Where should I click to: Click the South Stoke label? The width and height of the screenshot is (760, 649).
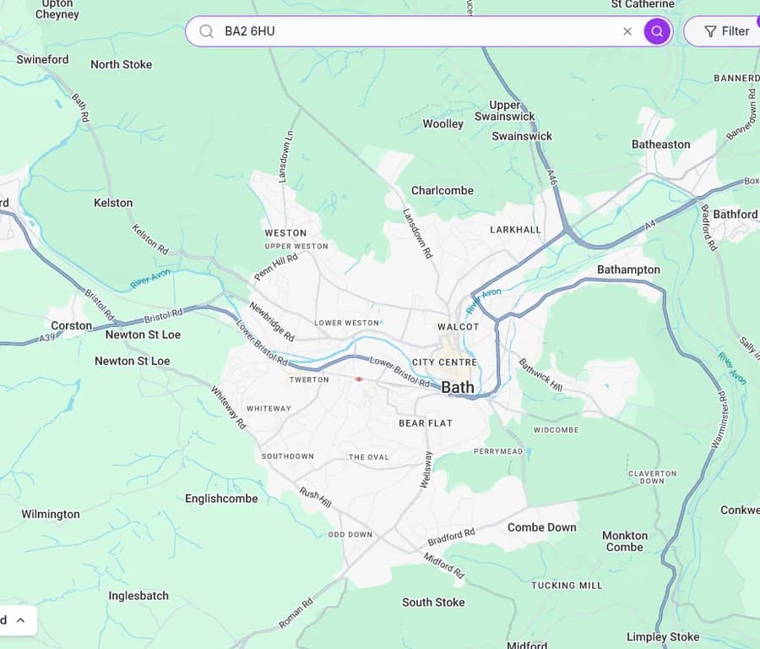point(433,603)
